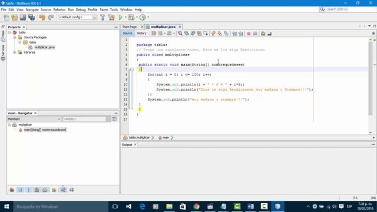Find next occurrence in editor toolbar
The height and width of the screenshot is (212, 377).
tap(193, 34)
